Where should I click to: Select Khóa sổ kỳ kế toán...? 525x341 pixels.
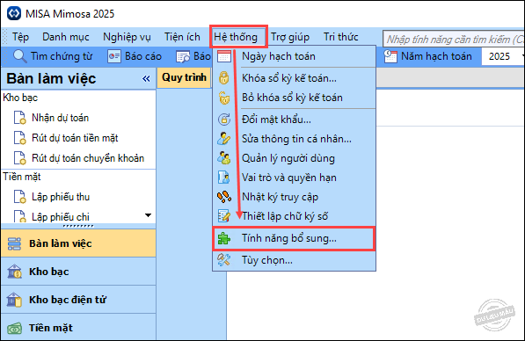(x=294, y=78)
